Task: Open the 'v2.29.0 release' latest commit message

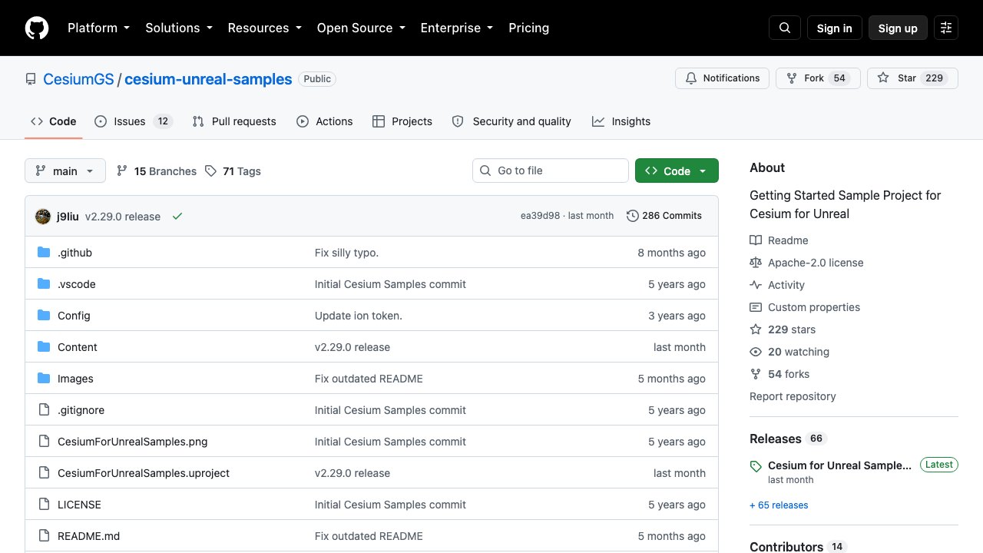Action: click(x=123, y=217)
